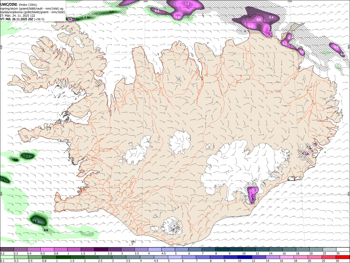
Task: Click the 15W longitude label
Action: click(290, 1)
